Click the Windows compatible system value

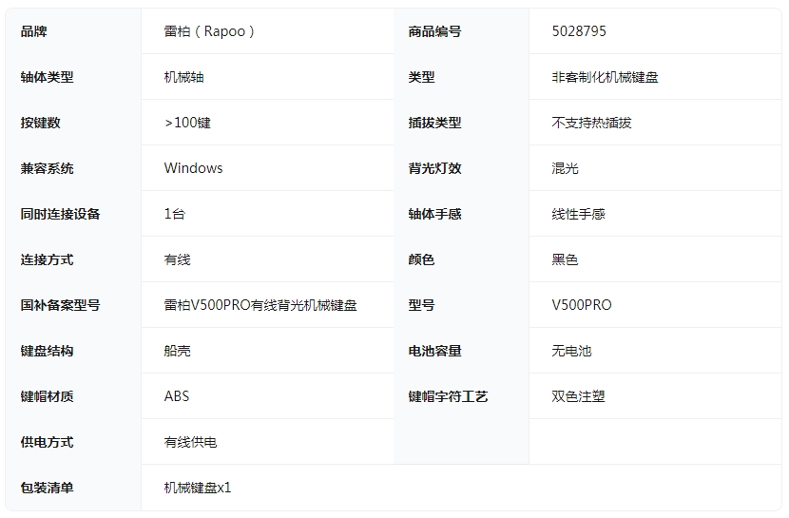tap(193, 168)
